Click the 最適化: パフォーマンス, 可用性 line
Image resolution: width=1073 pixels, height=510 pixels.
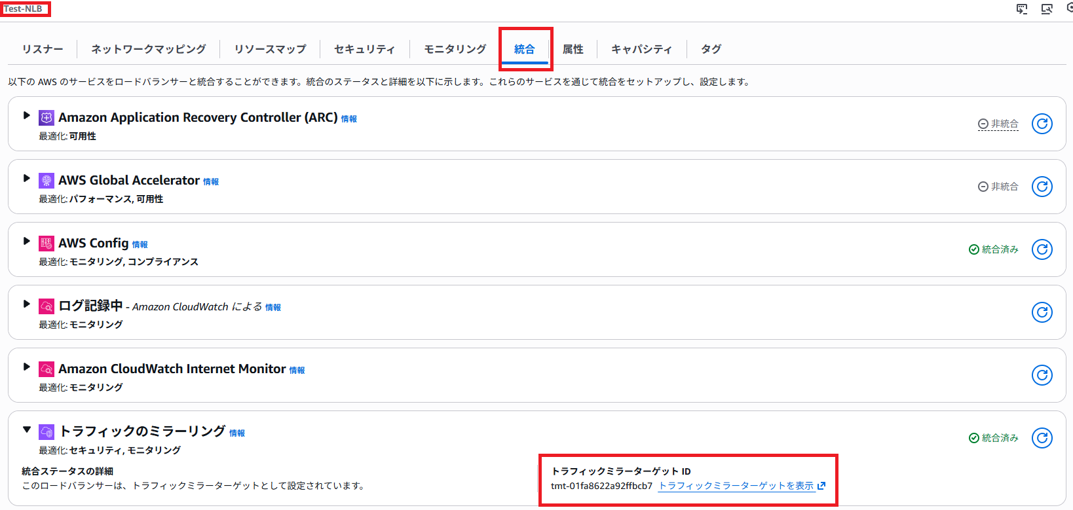[x=101, y=199]
